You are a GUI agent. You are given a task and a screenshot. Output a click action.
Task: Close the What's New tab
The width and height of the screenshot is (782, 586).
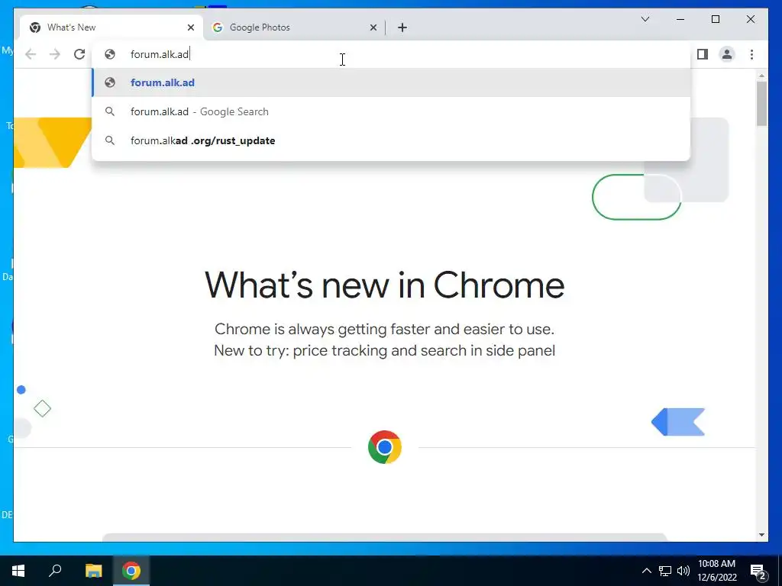pos(190,27)
